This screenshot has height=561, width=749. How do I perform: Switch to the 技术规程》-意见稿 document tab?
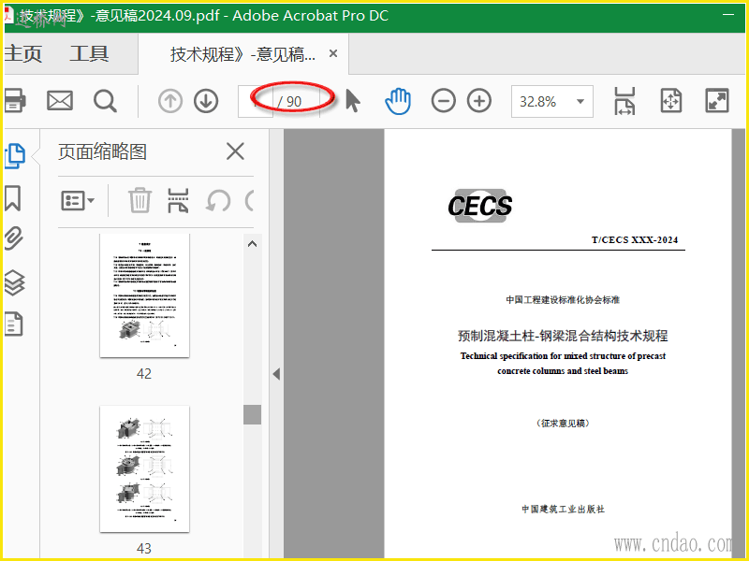(x=242, y=54)
